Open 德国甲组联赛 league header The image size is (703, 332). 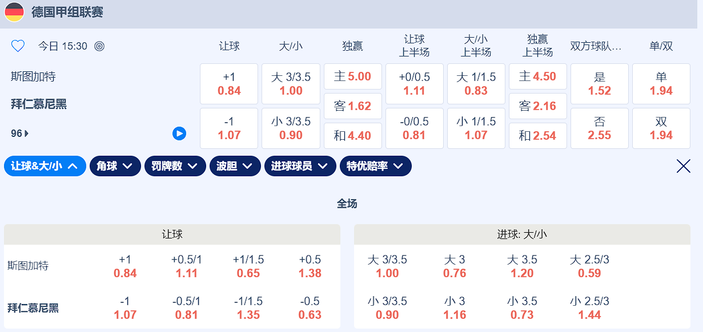[x=67, y=12]
